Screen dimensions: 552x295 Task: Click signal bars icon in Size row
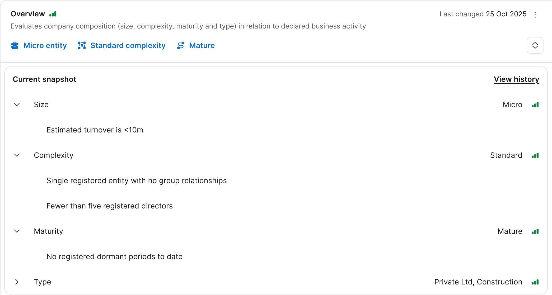(535, 105)
